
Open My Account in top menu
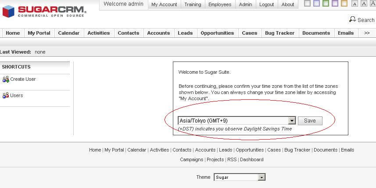pyautogui.click(x=164, y=4)
